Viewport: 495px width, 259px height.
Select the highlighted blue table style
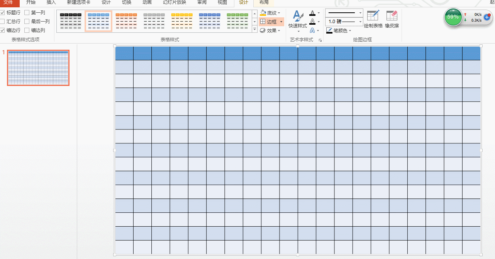[98, 21]
